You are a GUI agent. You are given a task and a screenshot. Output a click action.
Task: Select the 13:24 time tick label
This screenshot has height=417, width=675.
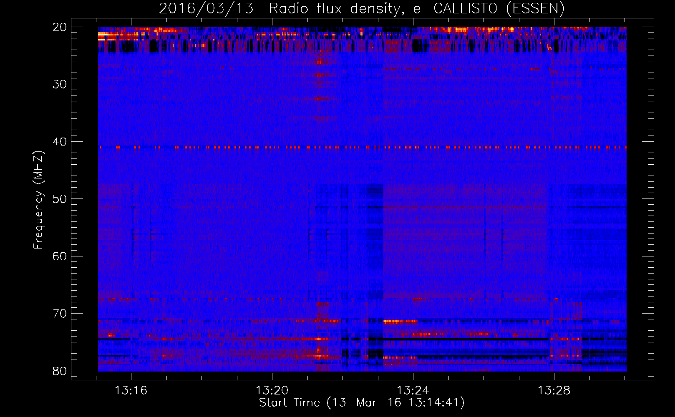point(413,391)
